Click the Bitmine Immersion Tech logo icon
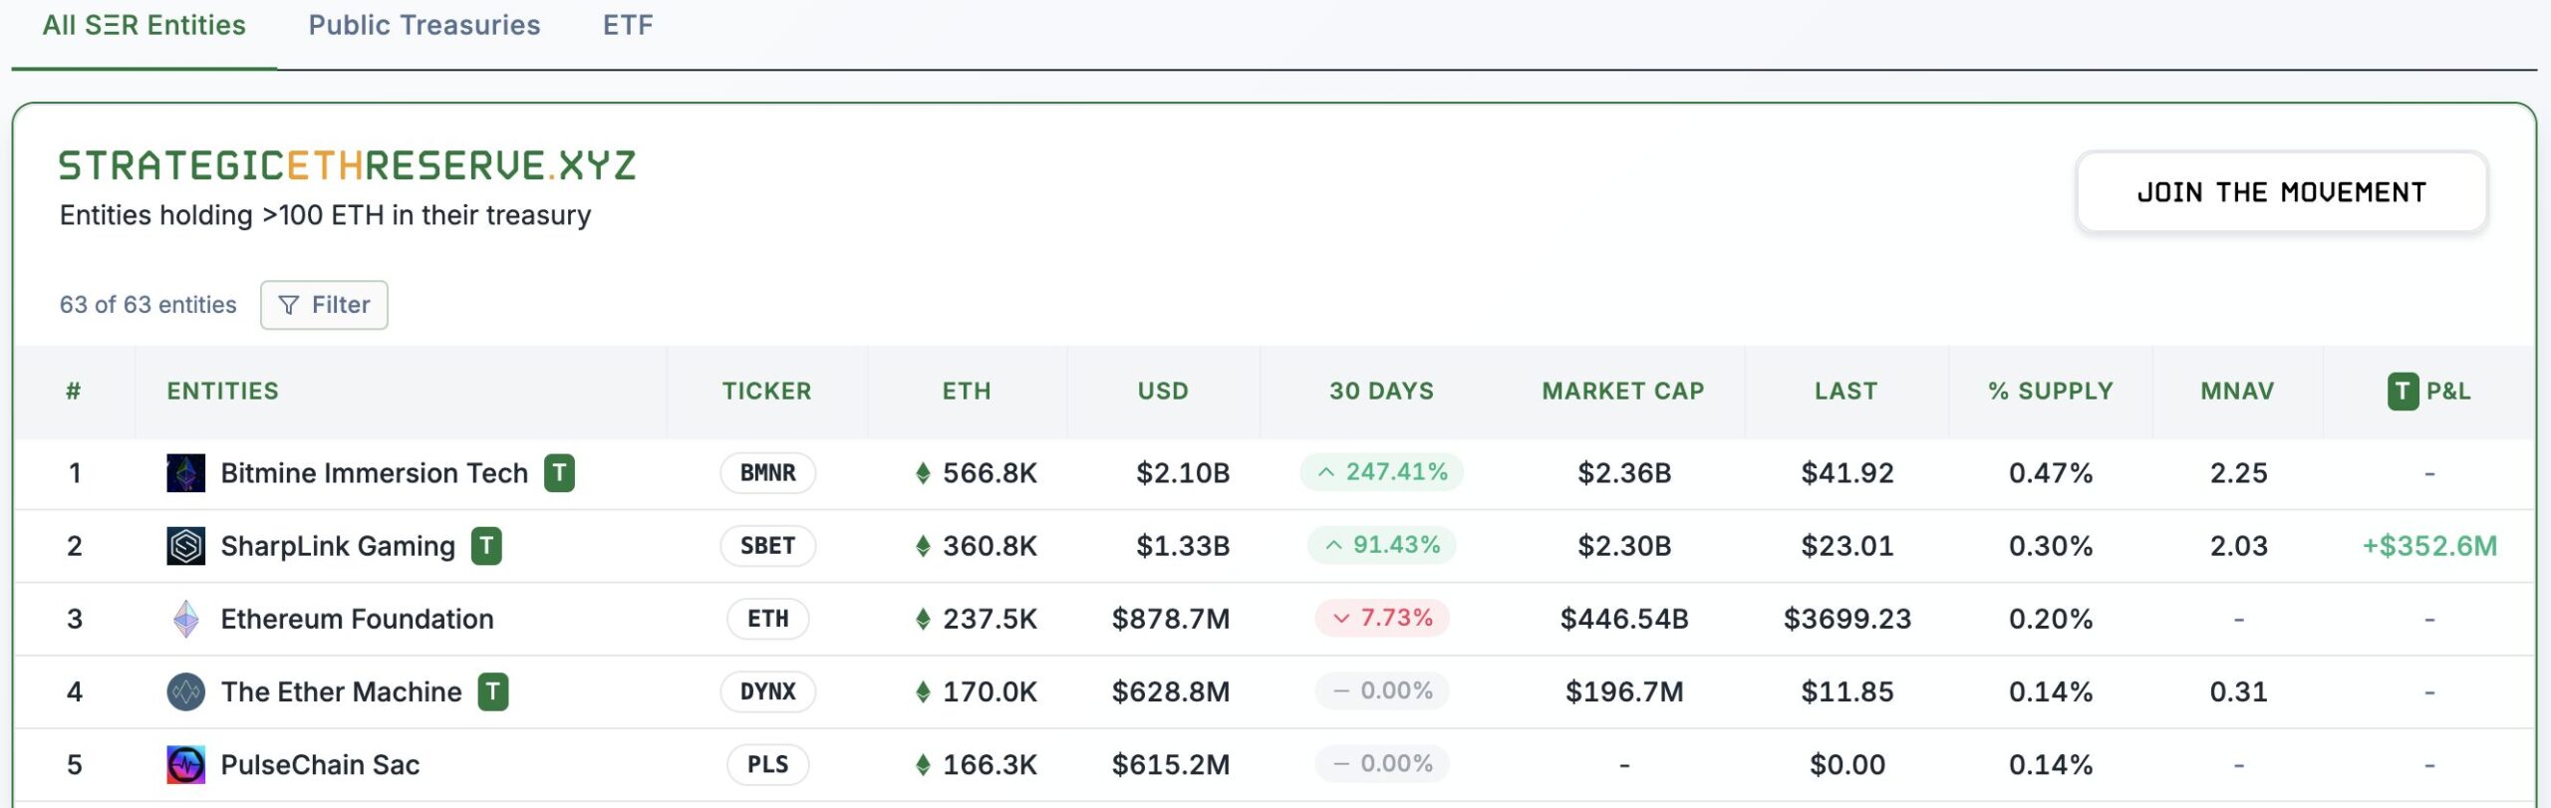Viewport: 2551px width, 808px height. (186, 473)
